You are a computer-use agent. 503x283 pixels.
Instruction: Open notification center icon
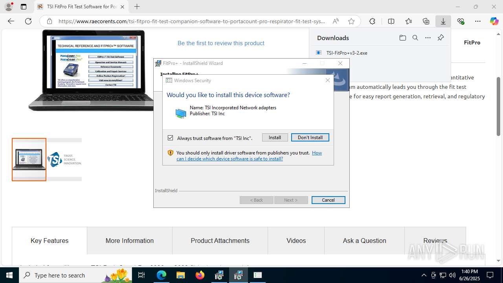(x=490, y=275)
